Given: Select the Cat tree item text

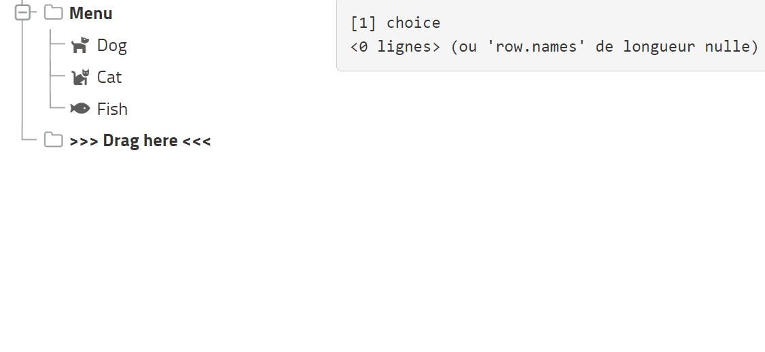Looking at the screenshot, I should coord(109,77).
